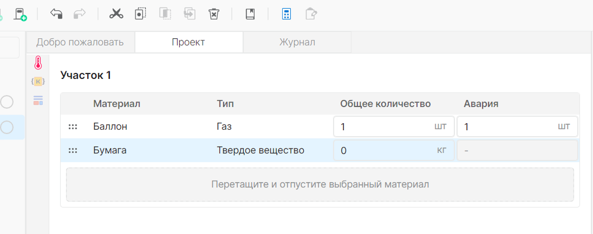This screenshot has width=593, height=234.
Task: Open the report clipboard-pencil icon
Action: tap(311, 14)
